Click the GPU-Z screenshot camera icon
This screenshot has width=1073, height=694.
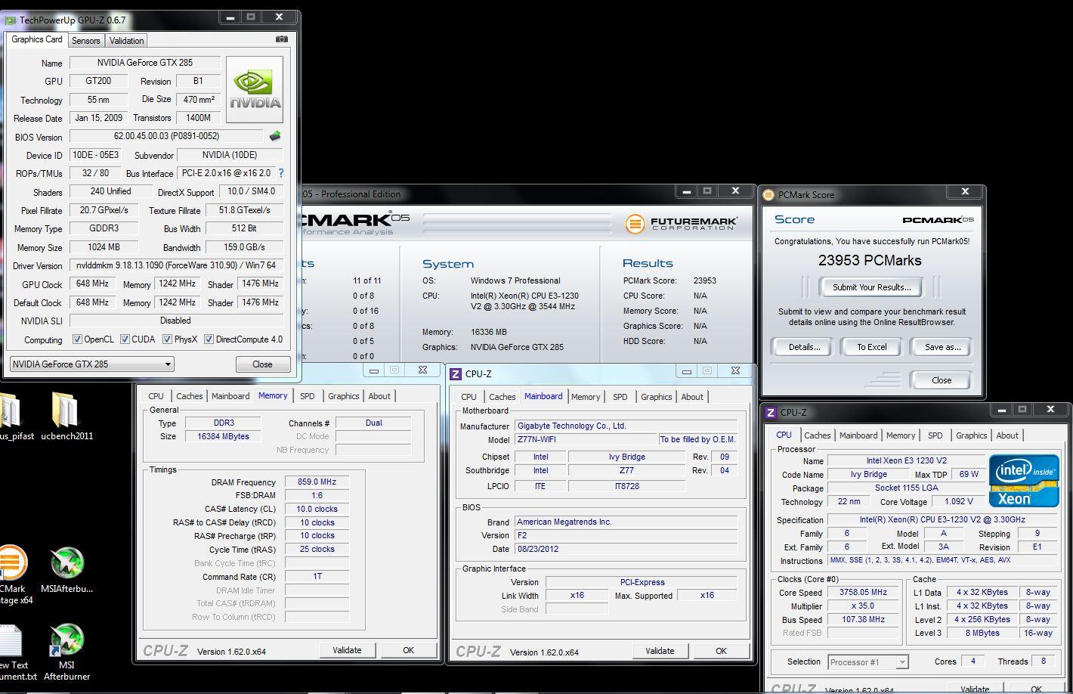click(x=281, y=39)
